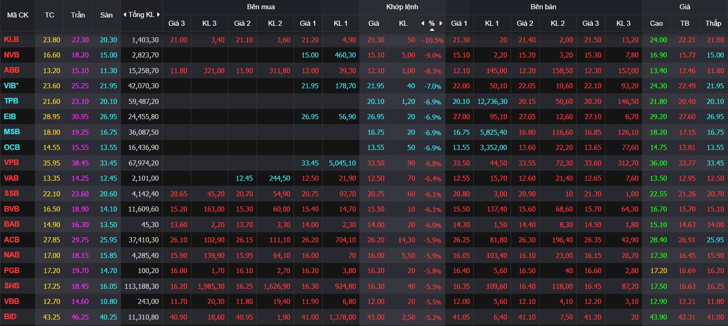Click ABB percent change -8.3%
This screenshot has height=326, width=728.
(x=432, y=71)
